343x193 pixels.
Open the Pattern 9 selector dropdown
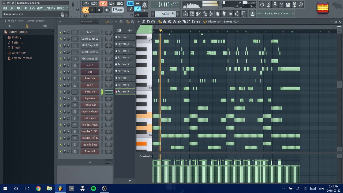(152, 14)
